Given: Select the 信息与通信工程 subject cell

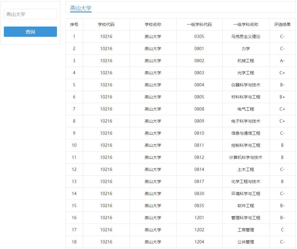Looking at the screenshot, I should [x=246, y=133].
